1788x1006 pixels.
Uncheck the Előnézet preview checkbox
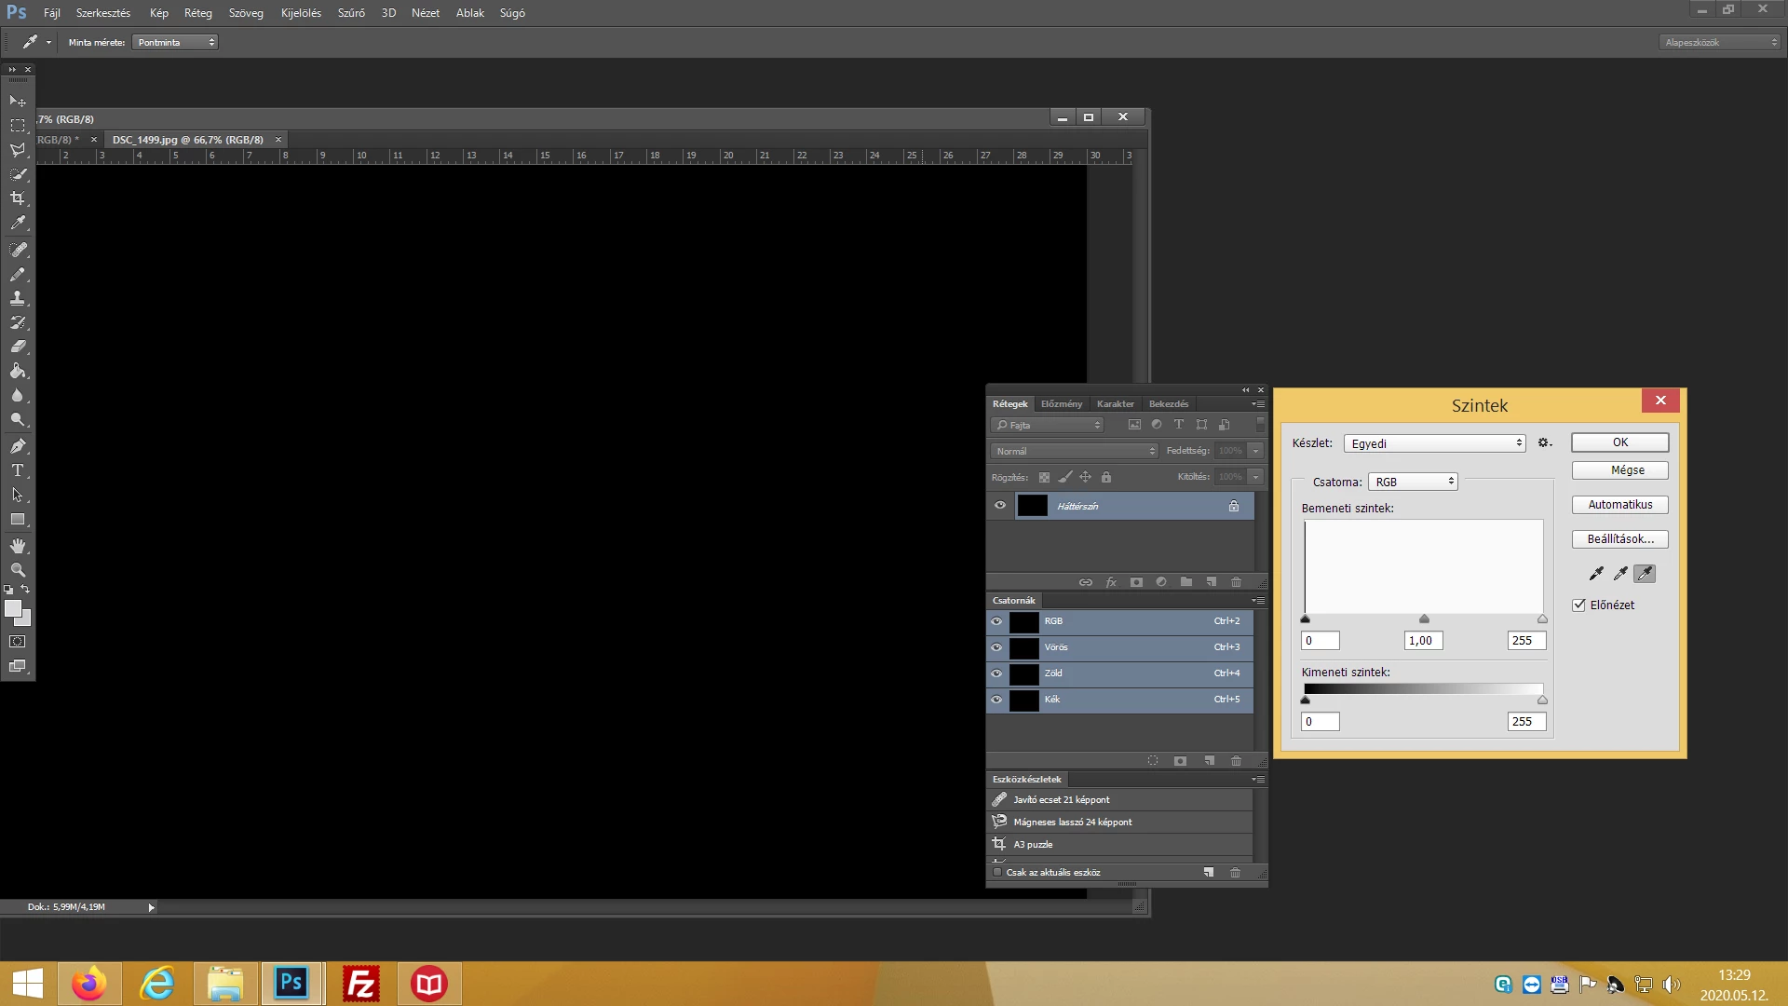coord(1579,605)
